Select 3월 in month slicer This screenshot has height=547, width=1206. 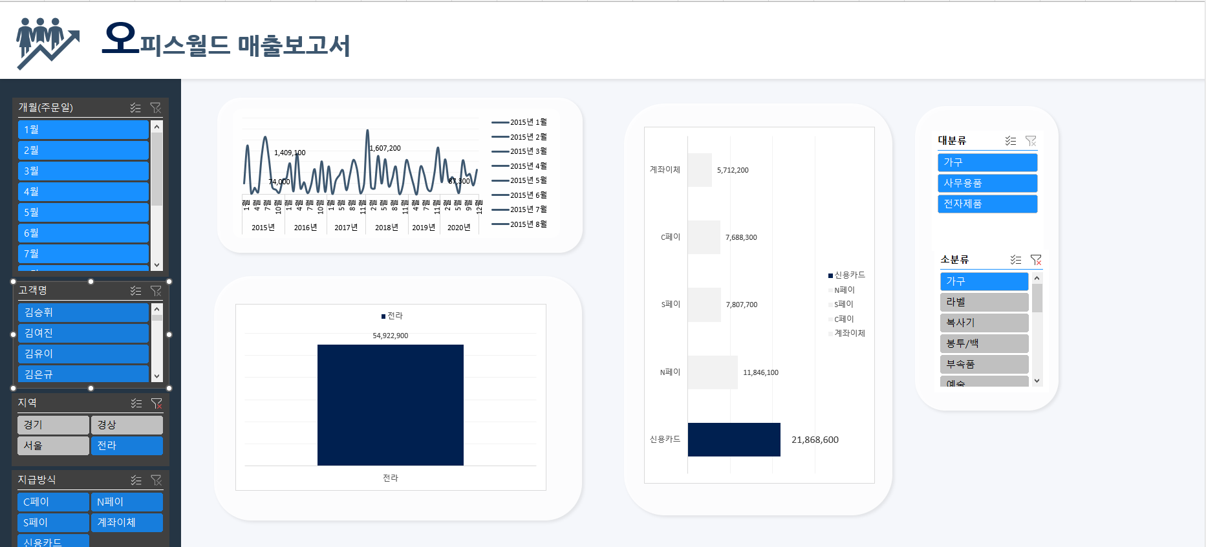click(x=83, y=171)
